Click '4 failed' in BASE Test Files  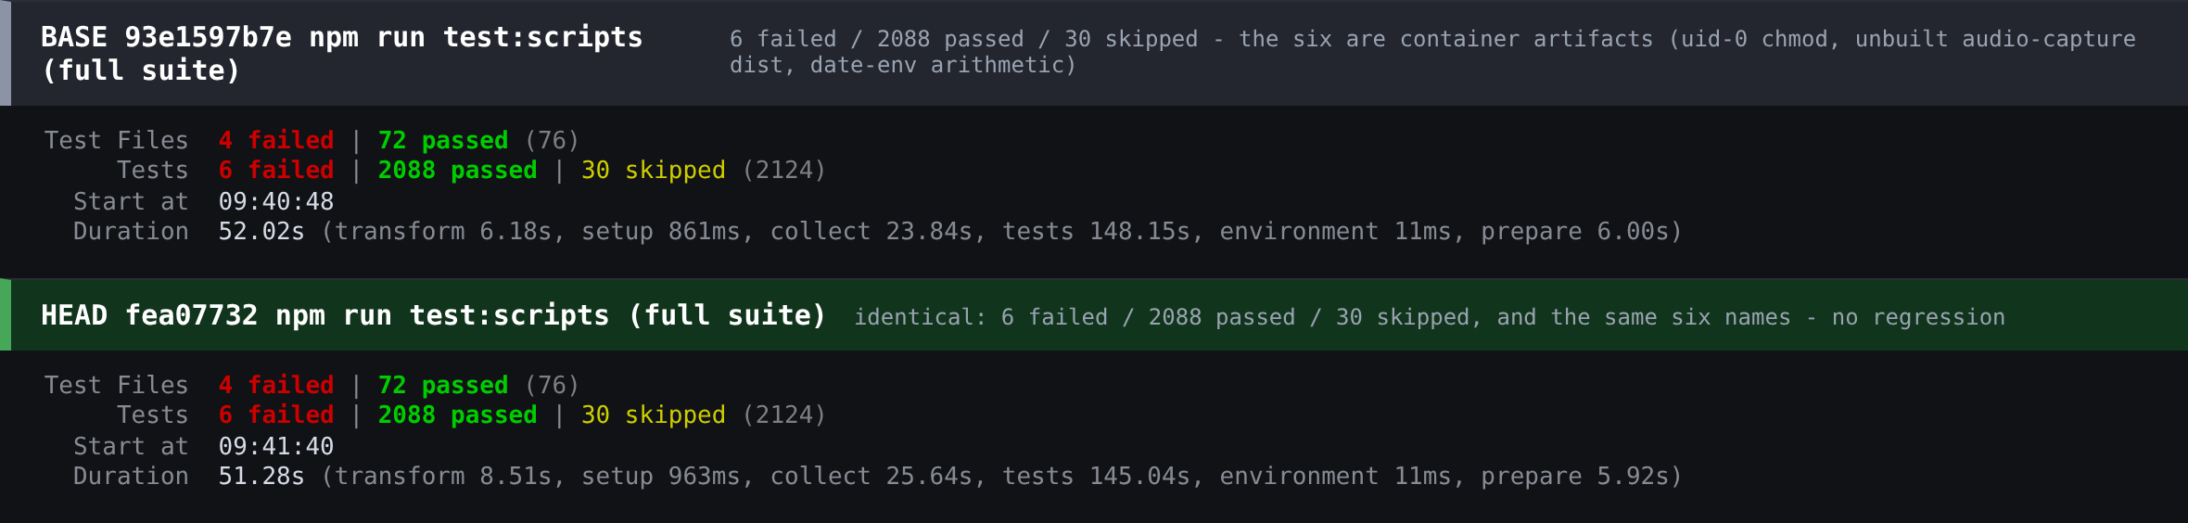(276, 140)
